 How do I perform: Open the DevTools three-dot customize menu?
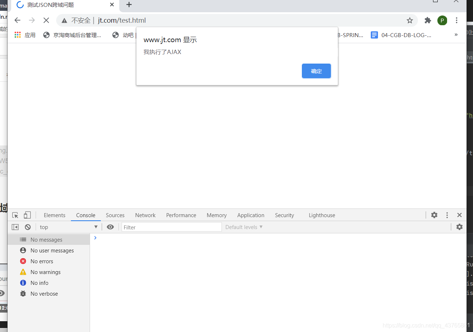(447, 215)
